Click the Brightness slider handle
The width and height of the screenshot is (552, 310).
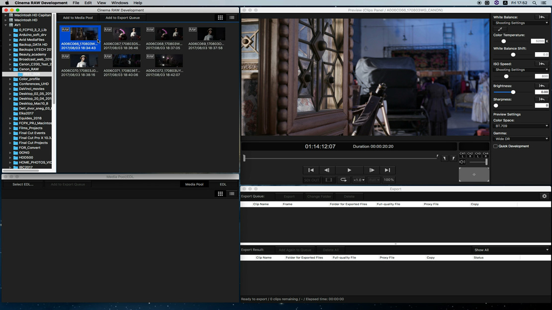pyautogui.click(x=513, y=92)
